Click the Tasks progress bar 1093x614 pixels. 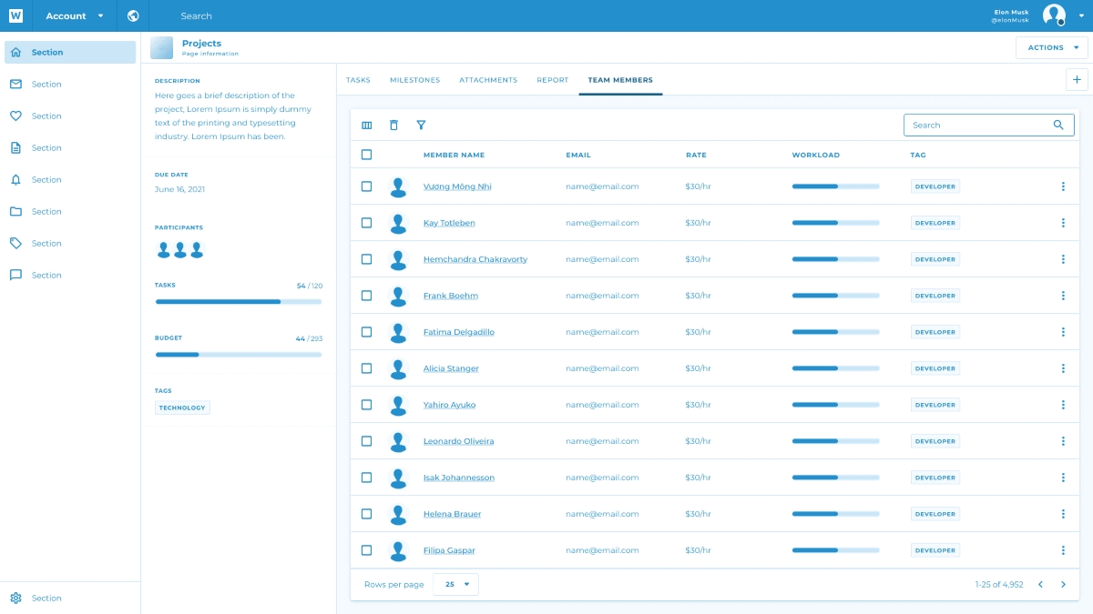click(x=239, y=301)
